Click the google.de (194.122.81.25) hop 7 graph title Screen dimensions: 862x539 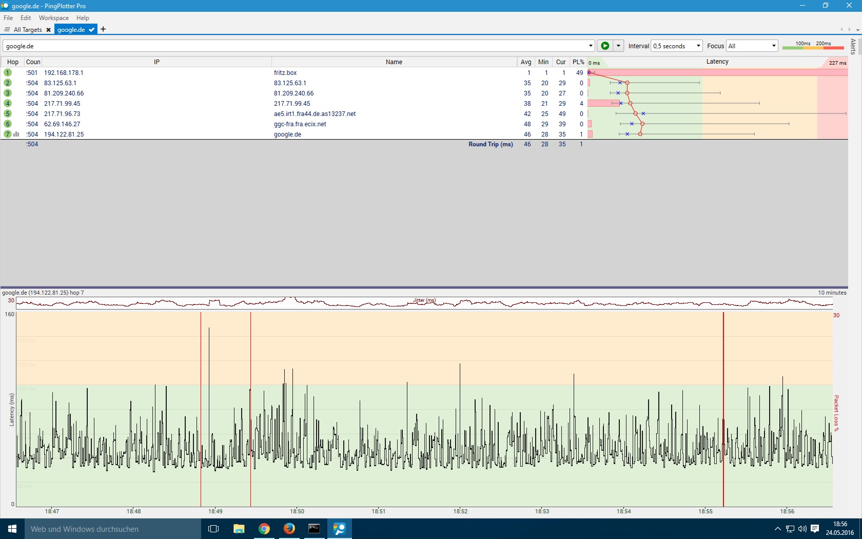coord(43,293)
